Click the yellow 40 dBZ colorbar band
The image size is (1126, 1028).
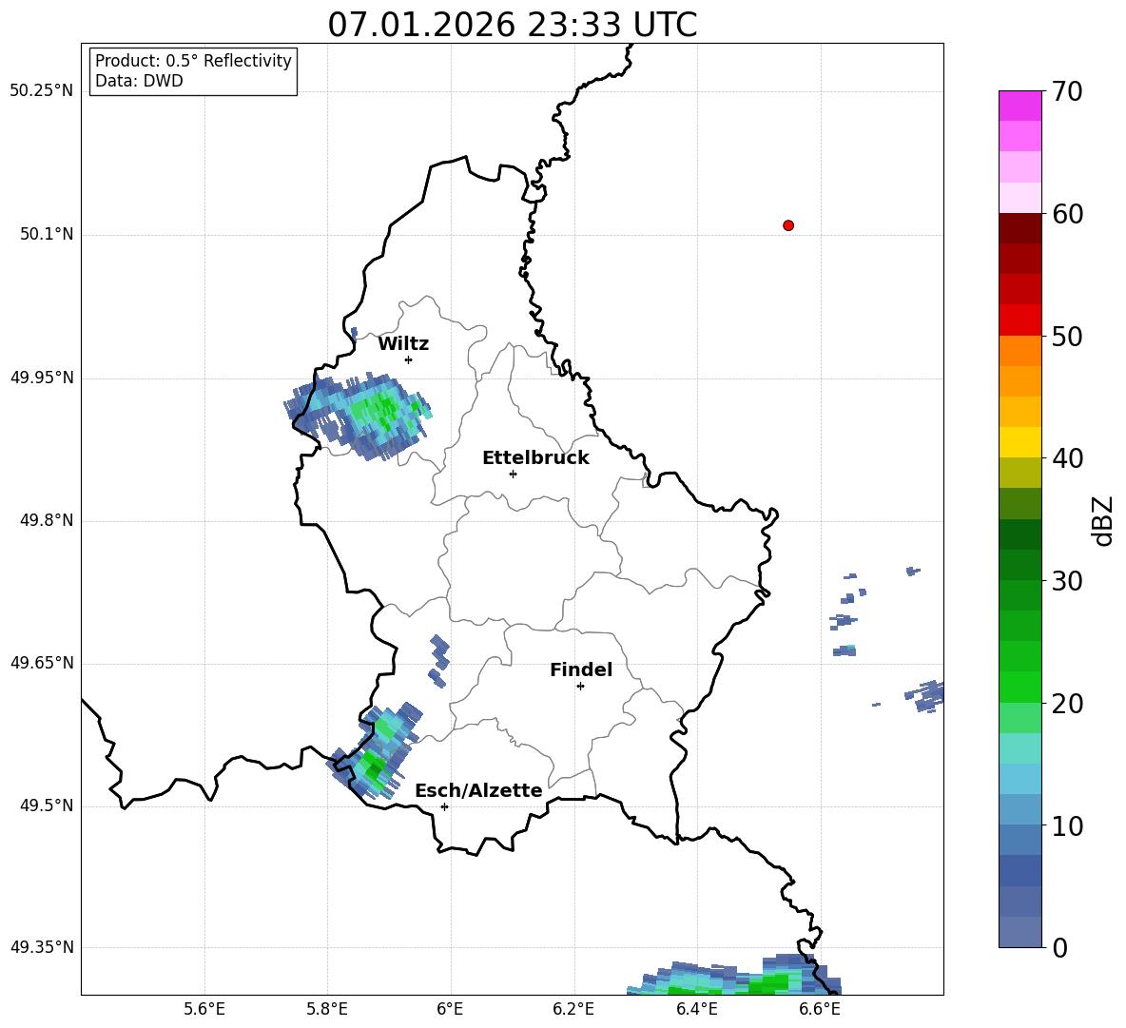pyautogui.click(x=1019, y=442)
